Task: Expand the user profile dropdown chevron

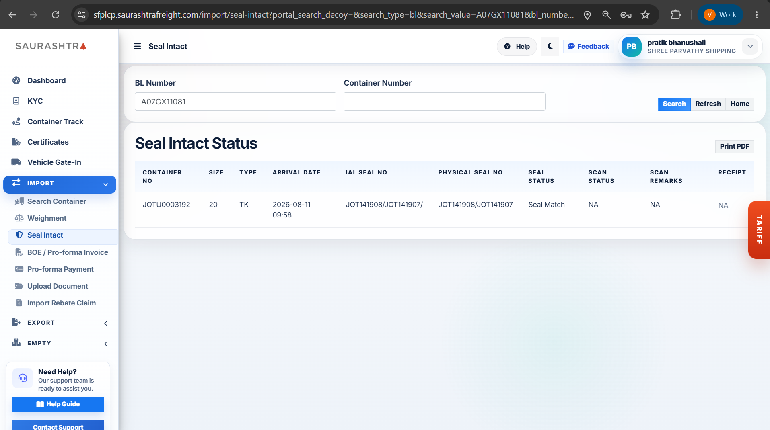Action: click(x=750, y=46)
